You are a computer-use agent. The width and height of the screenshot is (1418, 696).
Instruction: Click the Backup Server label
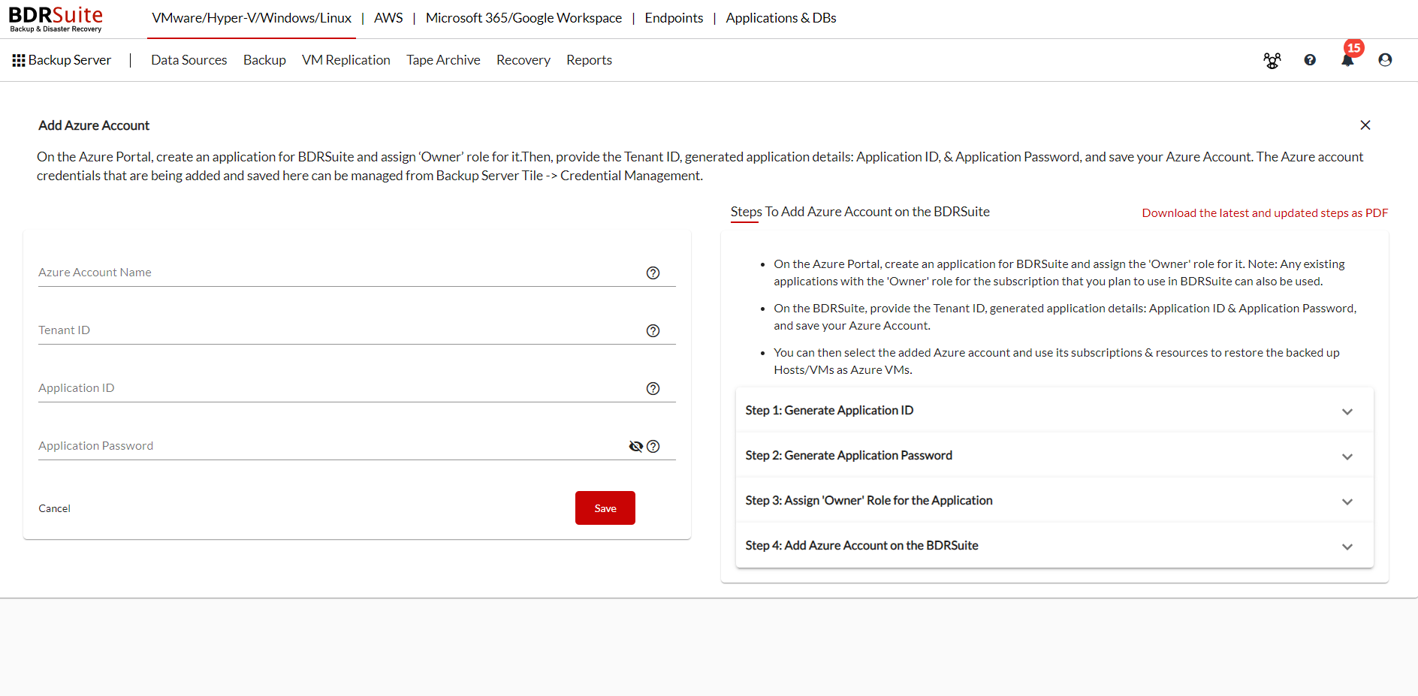tap(70, 60)
